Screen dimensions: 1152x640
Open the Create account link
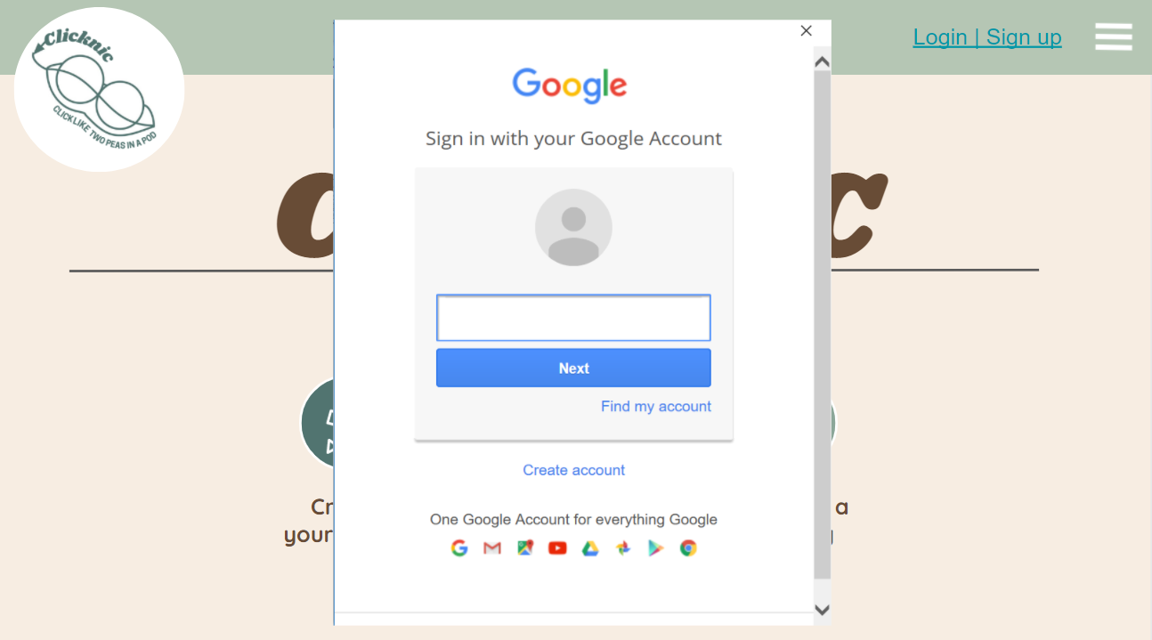[574, 470]
